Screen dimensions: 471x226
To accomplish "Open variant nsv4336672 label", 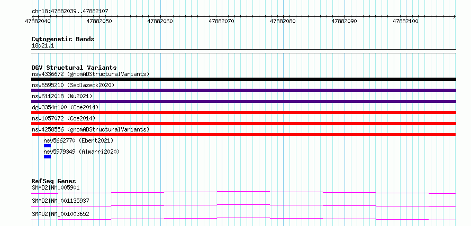I will (90, 74).
